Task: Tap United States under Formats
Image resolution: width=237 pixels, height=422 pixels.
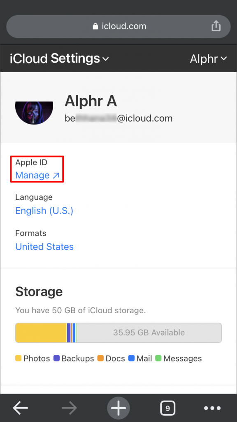Action: point(44,246)
